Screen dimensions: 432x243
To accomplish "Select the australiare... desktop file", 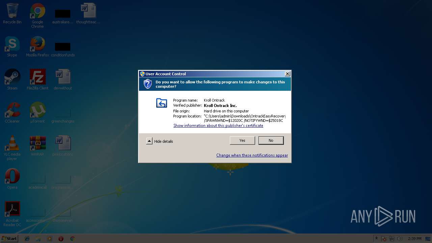I will click(x=63, y=16).
